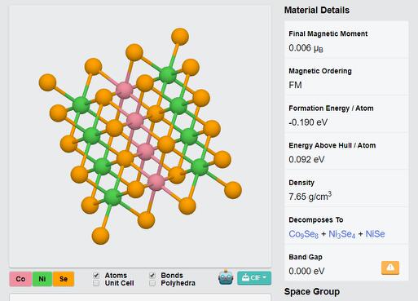418x301 pixels.
Task: Click the Magnetic Ordering label
Action: tap(320, 71)
